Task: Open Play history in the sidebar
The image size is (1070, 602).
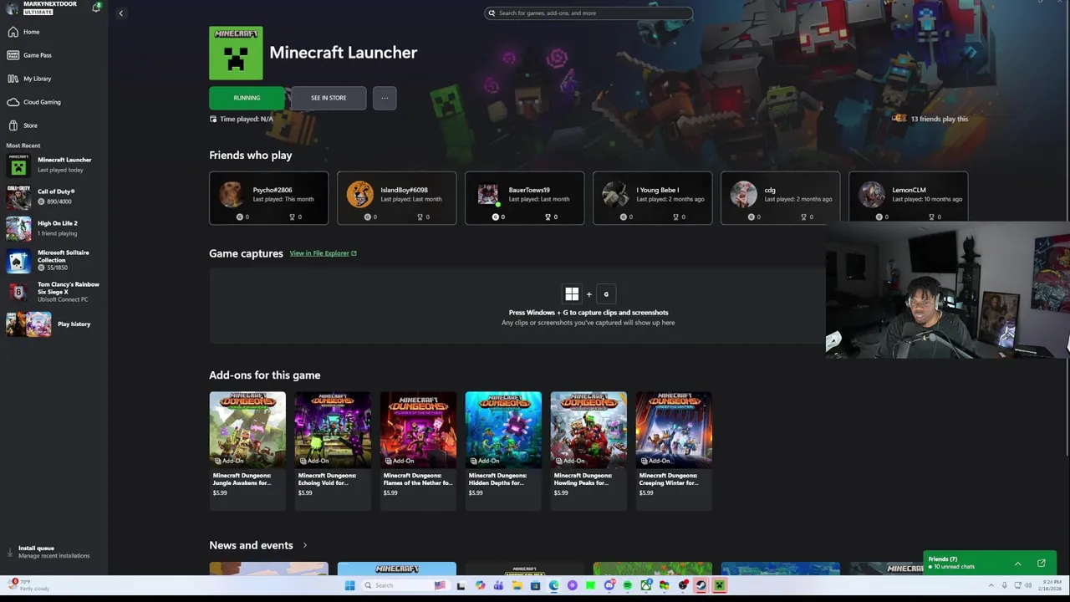Action: 53,324
